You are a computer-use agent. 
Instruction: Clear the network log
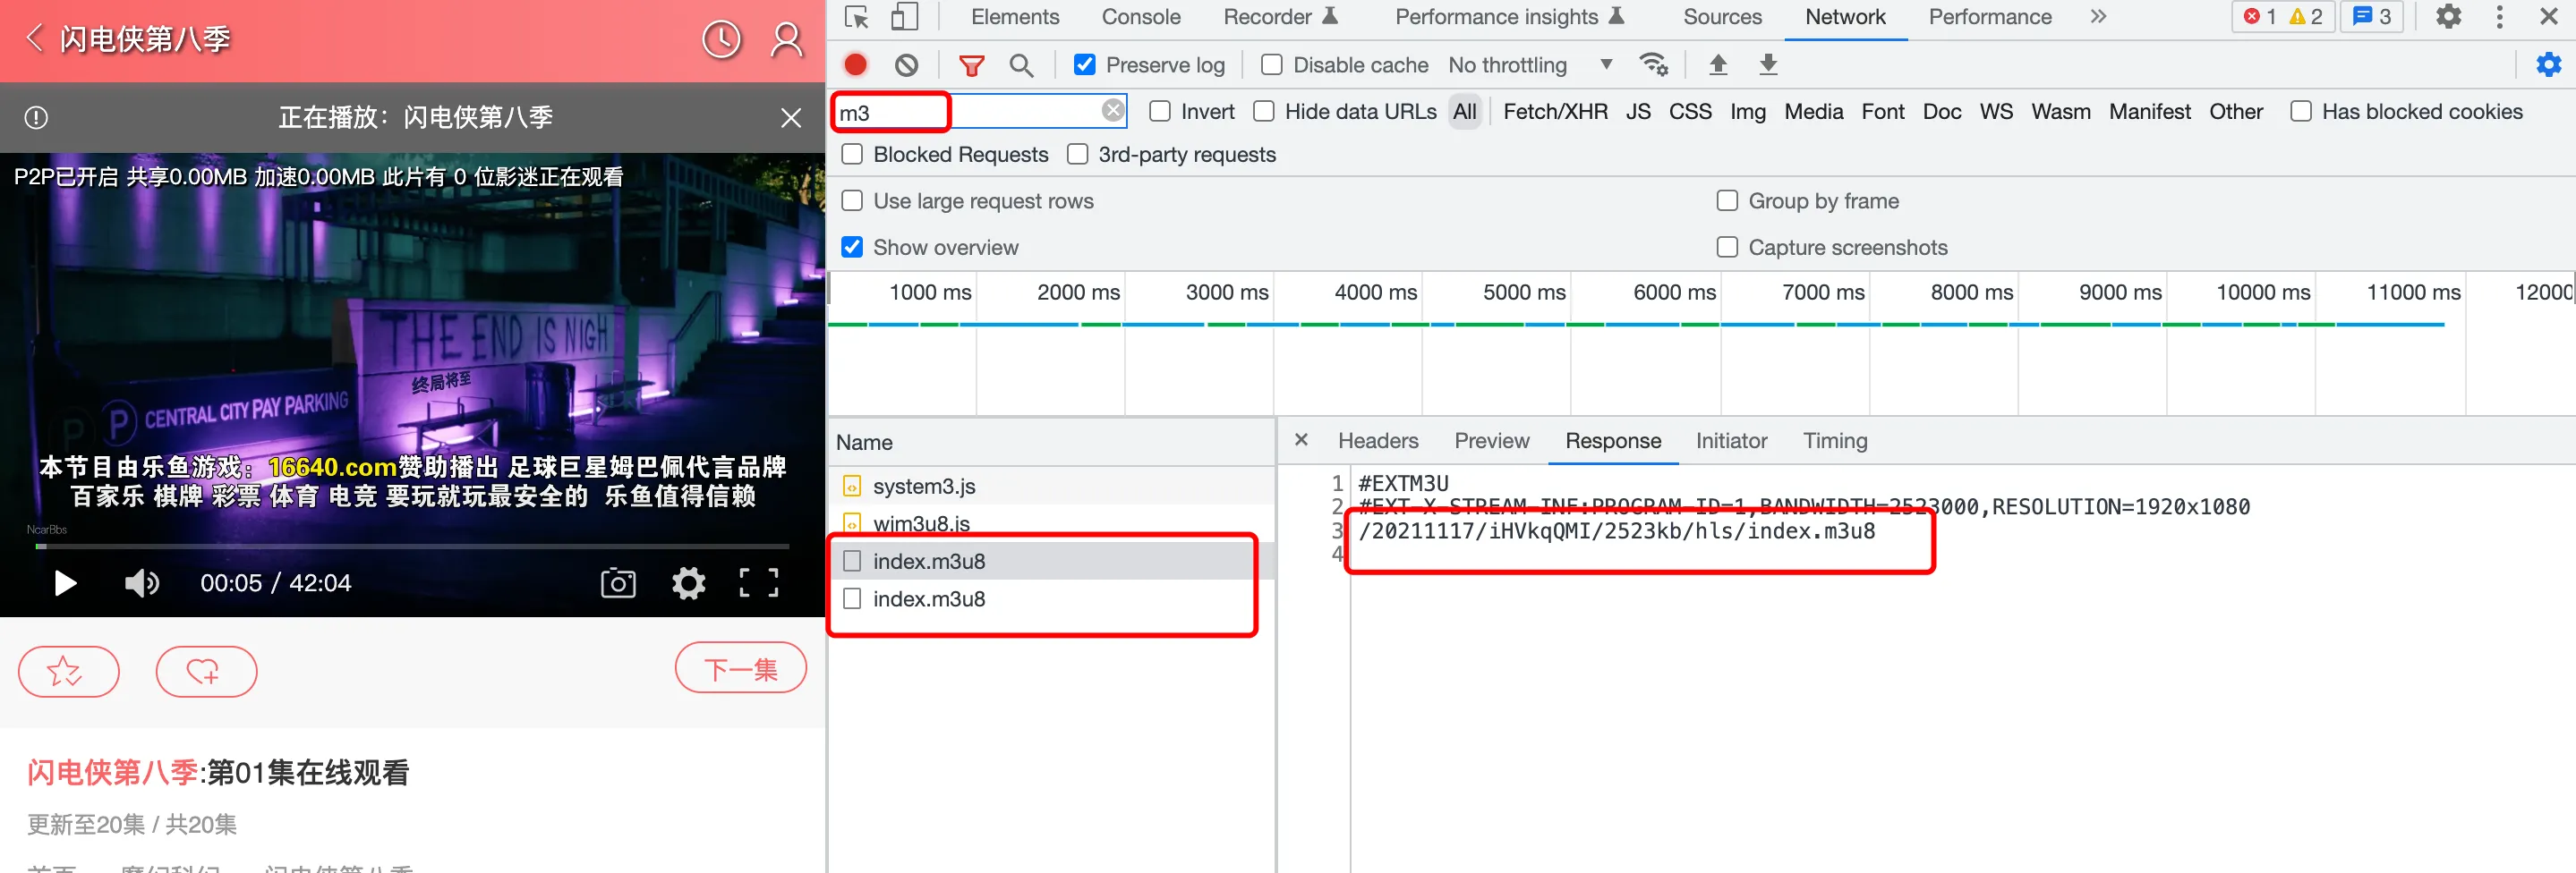(x=906, y=65)
